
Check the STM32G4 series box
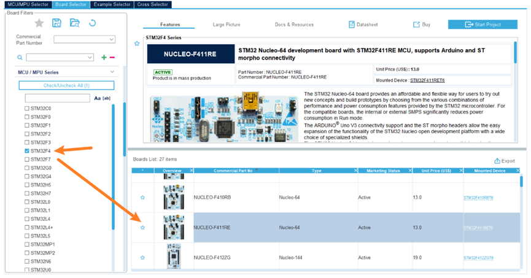[x=27, y=176]
